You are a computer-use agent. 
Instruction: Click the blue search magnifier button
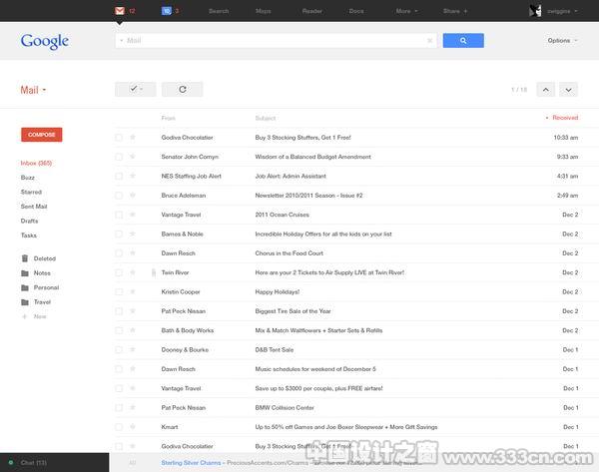coord(463,41)
